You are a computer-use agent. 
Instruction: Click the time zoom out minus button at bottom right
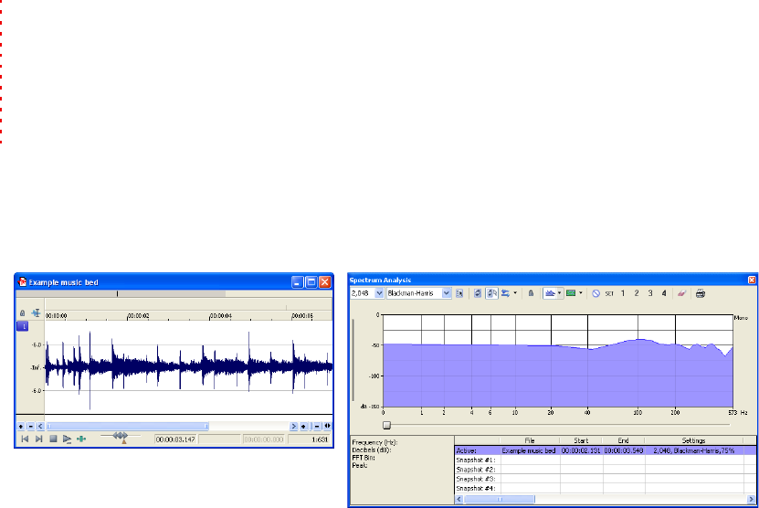pyautogui.click(x=317, y=426)
